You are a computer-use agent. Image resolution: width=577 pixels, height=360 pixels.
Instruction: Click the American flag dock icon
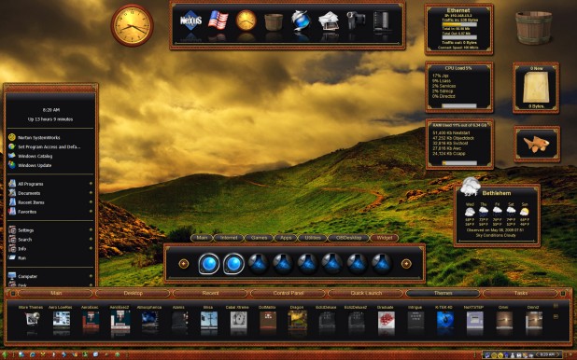tap(218, 21)
